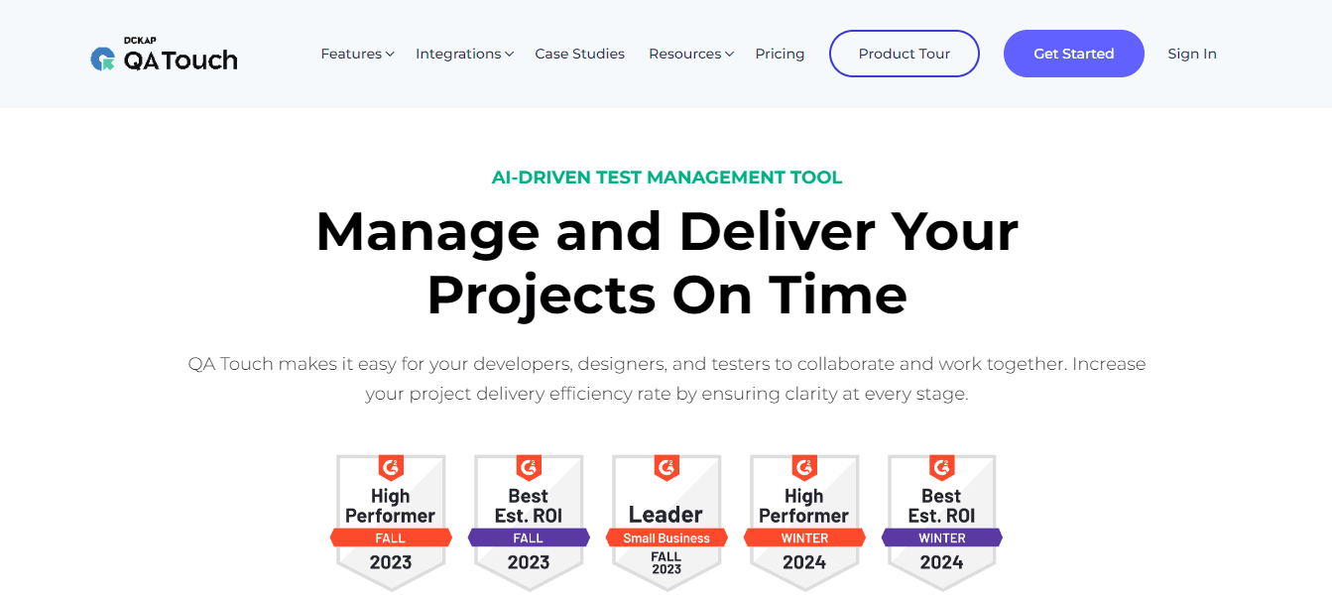The width and height of the screenshot is (1332, 597).
Task: Expand the Resources dropdown menu
Action: [x=685, y=54]
